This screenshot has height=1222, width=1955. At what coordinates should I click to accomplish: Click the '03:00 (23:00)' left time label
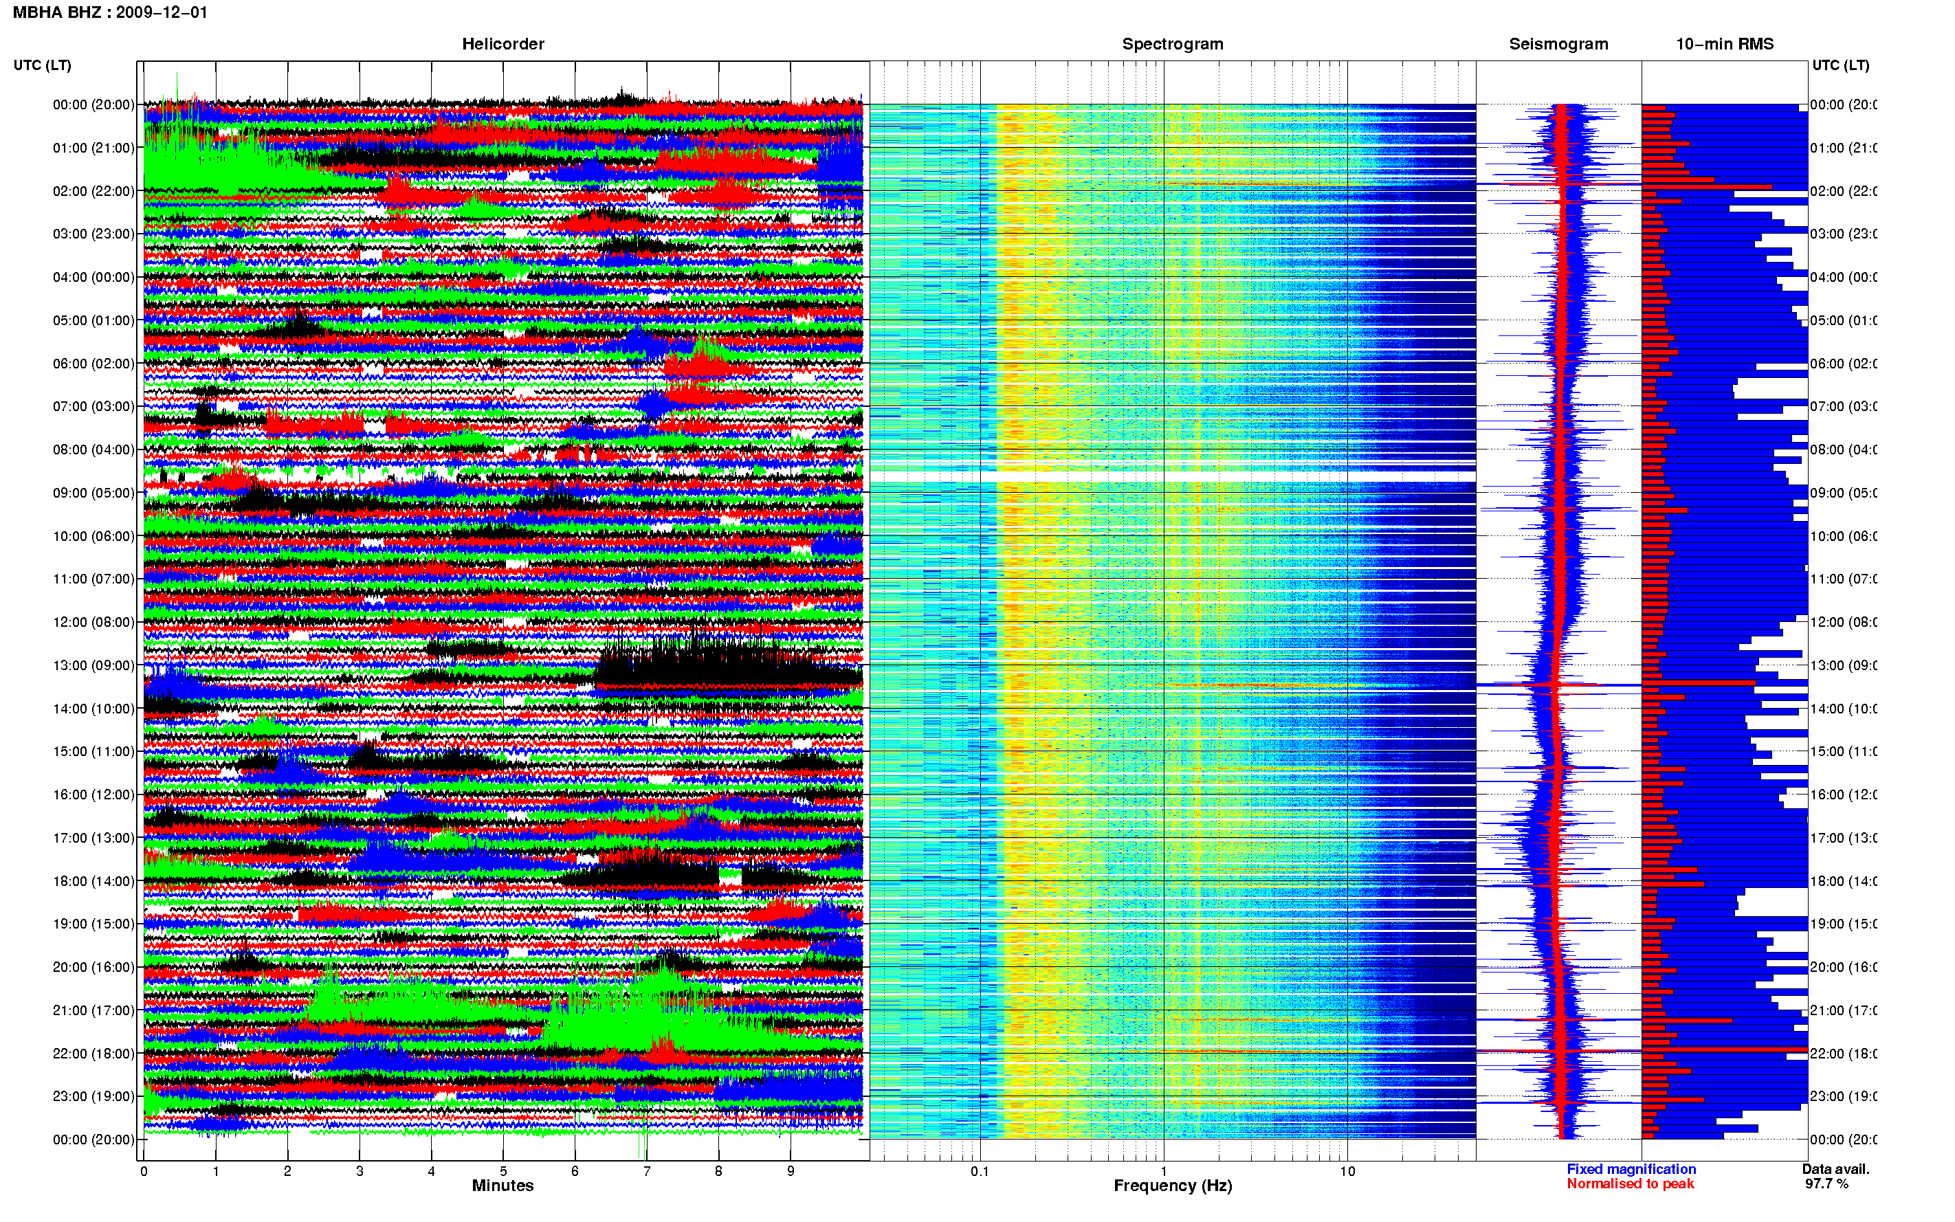[93, 234]
